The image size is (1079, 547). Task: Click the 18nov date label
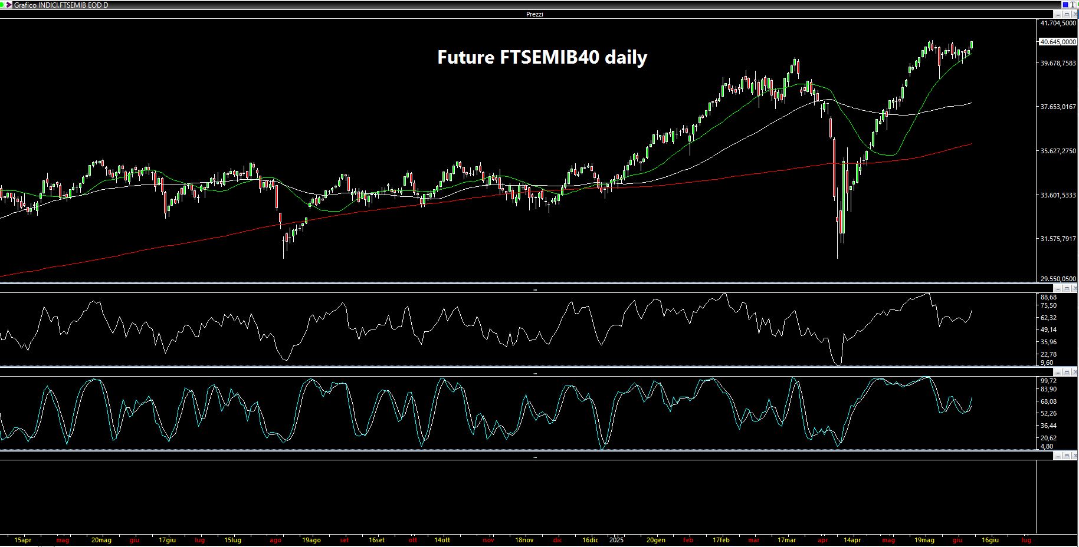[524, 540]
